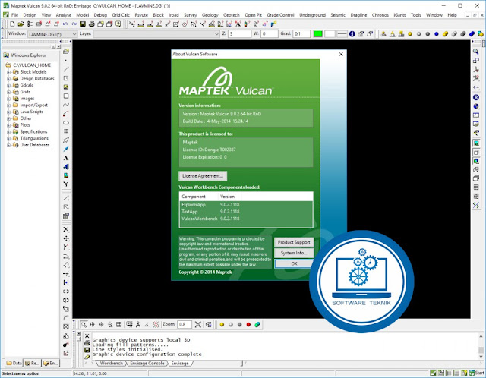Switch to the Envisage Console tab
Image resolution: width=486 pixels, height=378 pixels.
147,363
